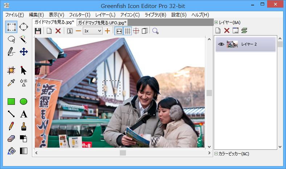The image size is (286, 169).
Task: Delete layer with red X icon
Action: (227, 30)
